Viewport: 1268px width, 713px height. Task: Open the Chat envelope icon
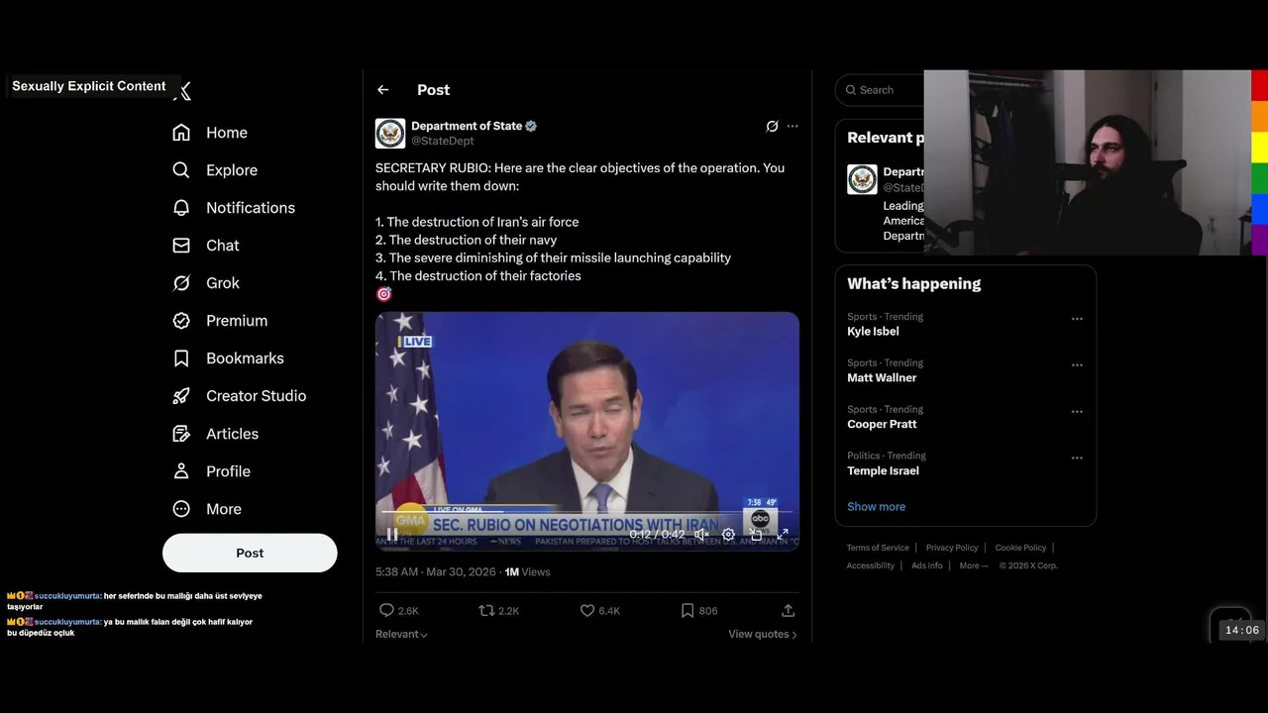[x=181, y=246]
